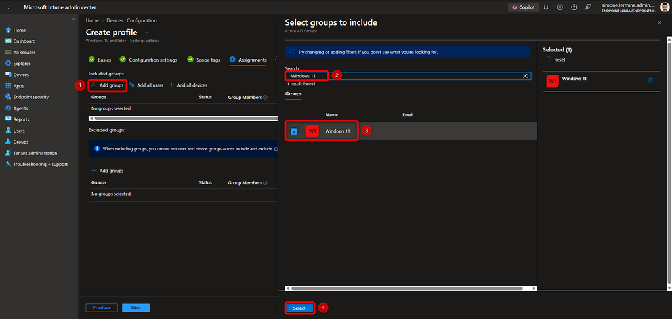Viewport: 672px width, 319px height.
Task: Click the Search field with Windows 11
Action: (x=408, y=76)
